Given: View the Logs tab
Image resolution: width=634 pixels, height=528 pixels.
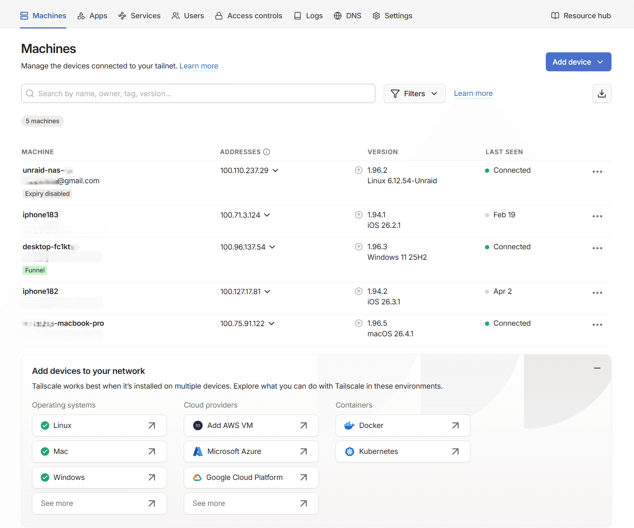Looking at the screenshot, I should coord(309,16).
